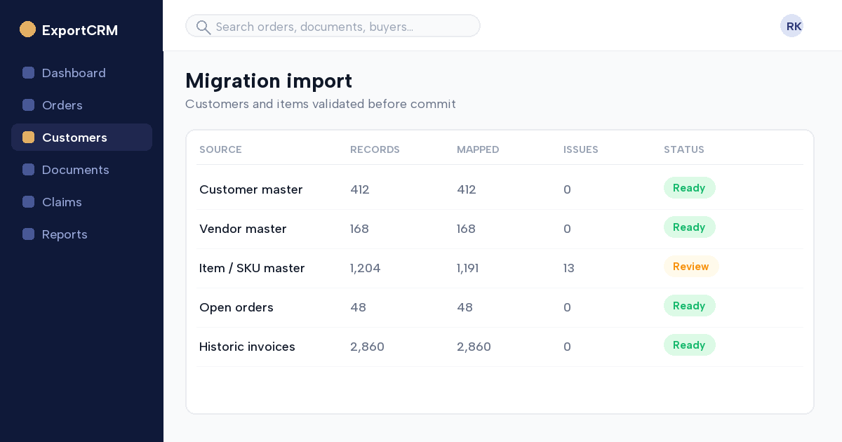Click the Reports sidebar square icon
Screen dimensions: 842x442
coord(28,234)
